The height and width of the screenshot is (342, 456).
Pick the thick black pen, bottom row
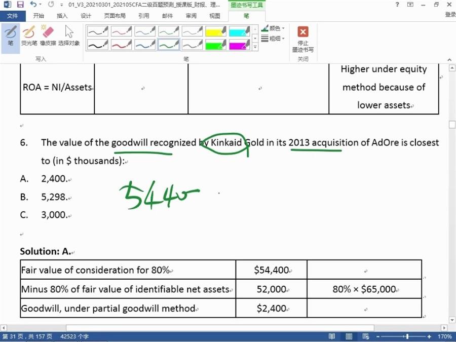tap(97, 45)
